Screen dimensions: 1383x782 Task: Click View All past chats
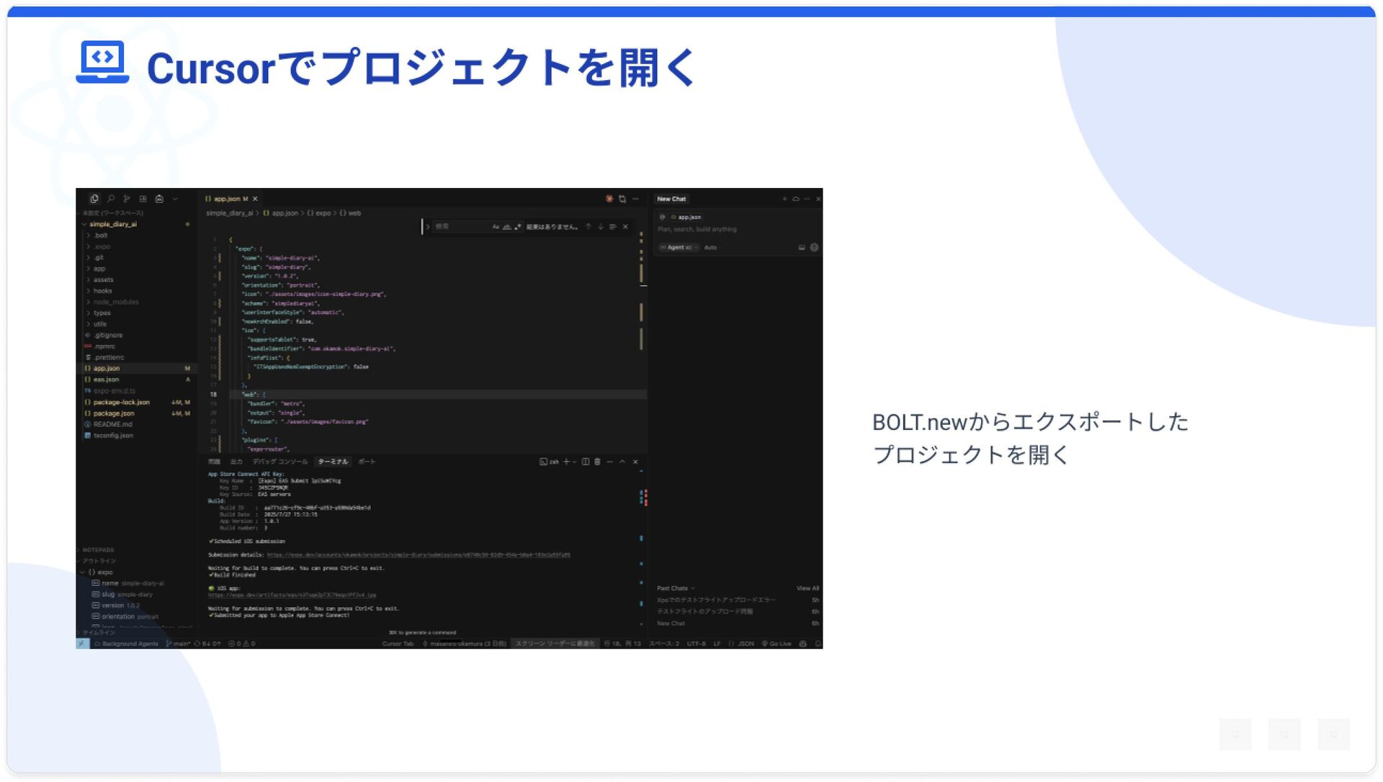[807, 589]
